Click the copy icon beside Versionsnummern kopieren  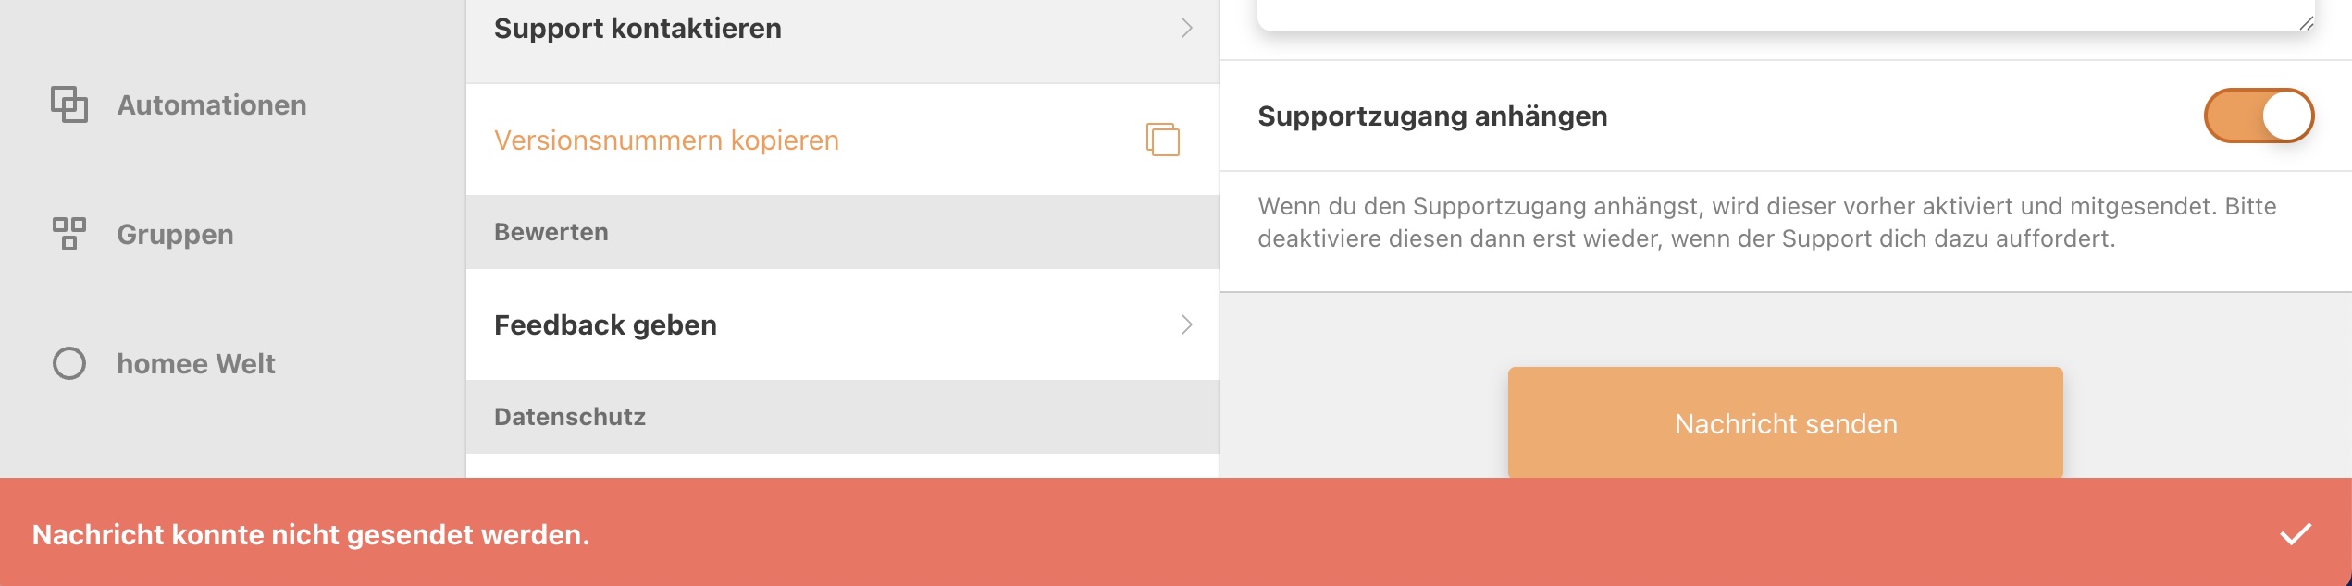click(1163, 140)
